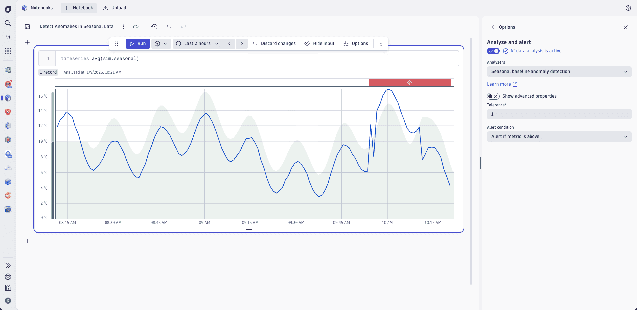Click the undo arrow in the notebook header
The image size is (637, 310).
169,27
